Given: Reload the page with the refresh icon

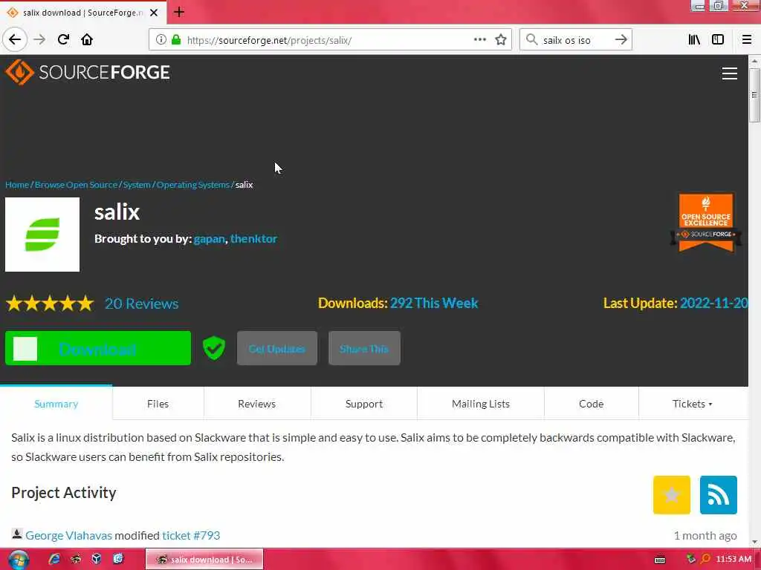Looking at the screenshot, I should pos(63,40).
